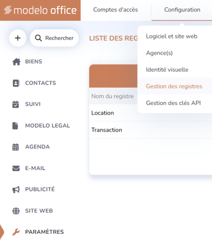
Task: Click the envelope icon beside E-mail
Action: click(16, 168)
